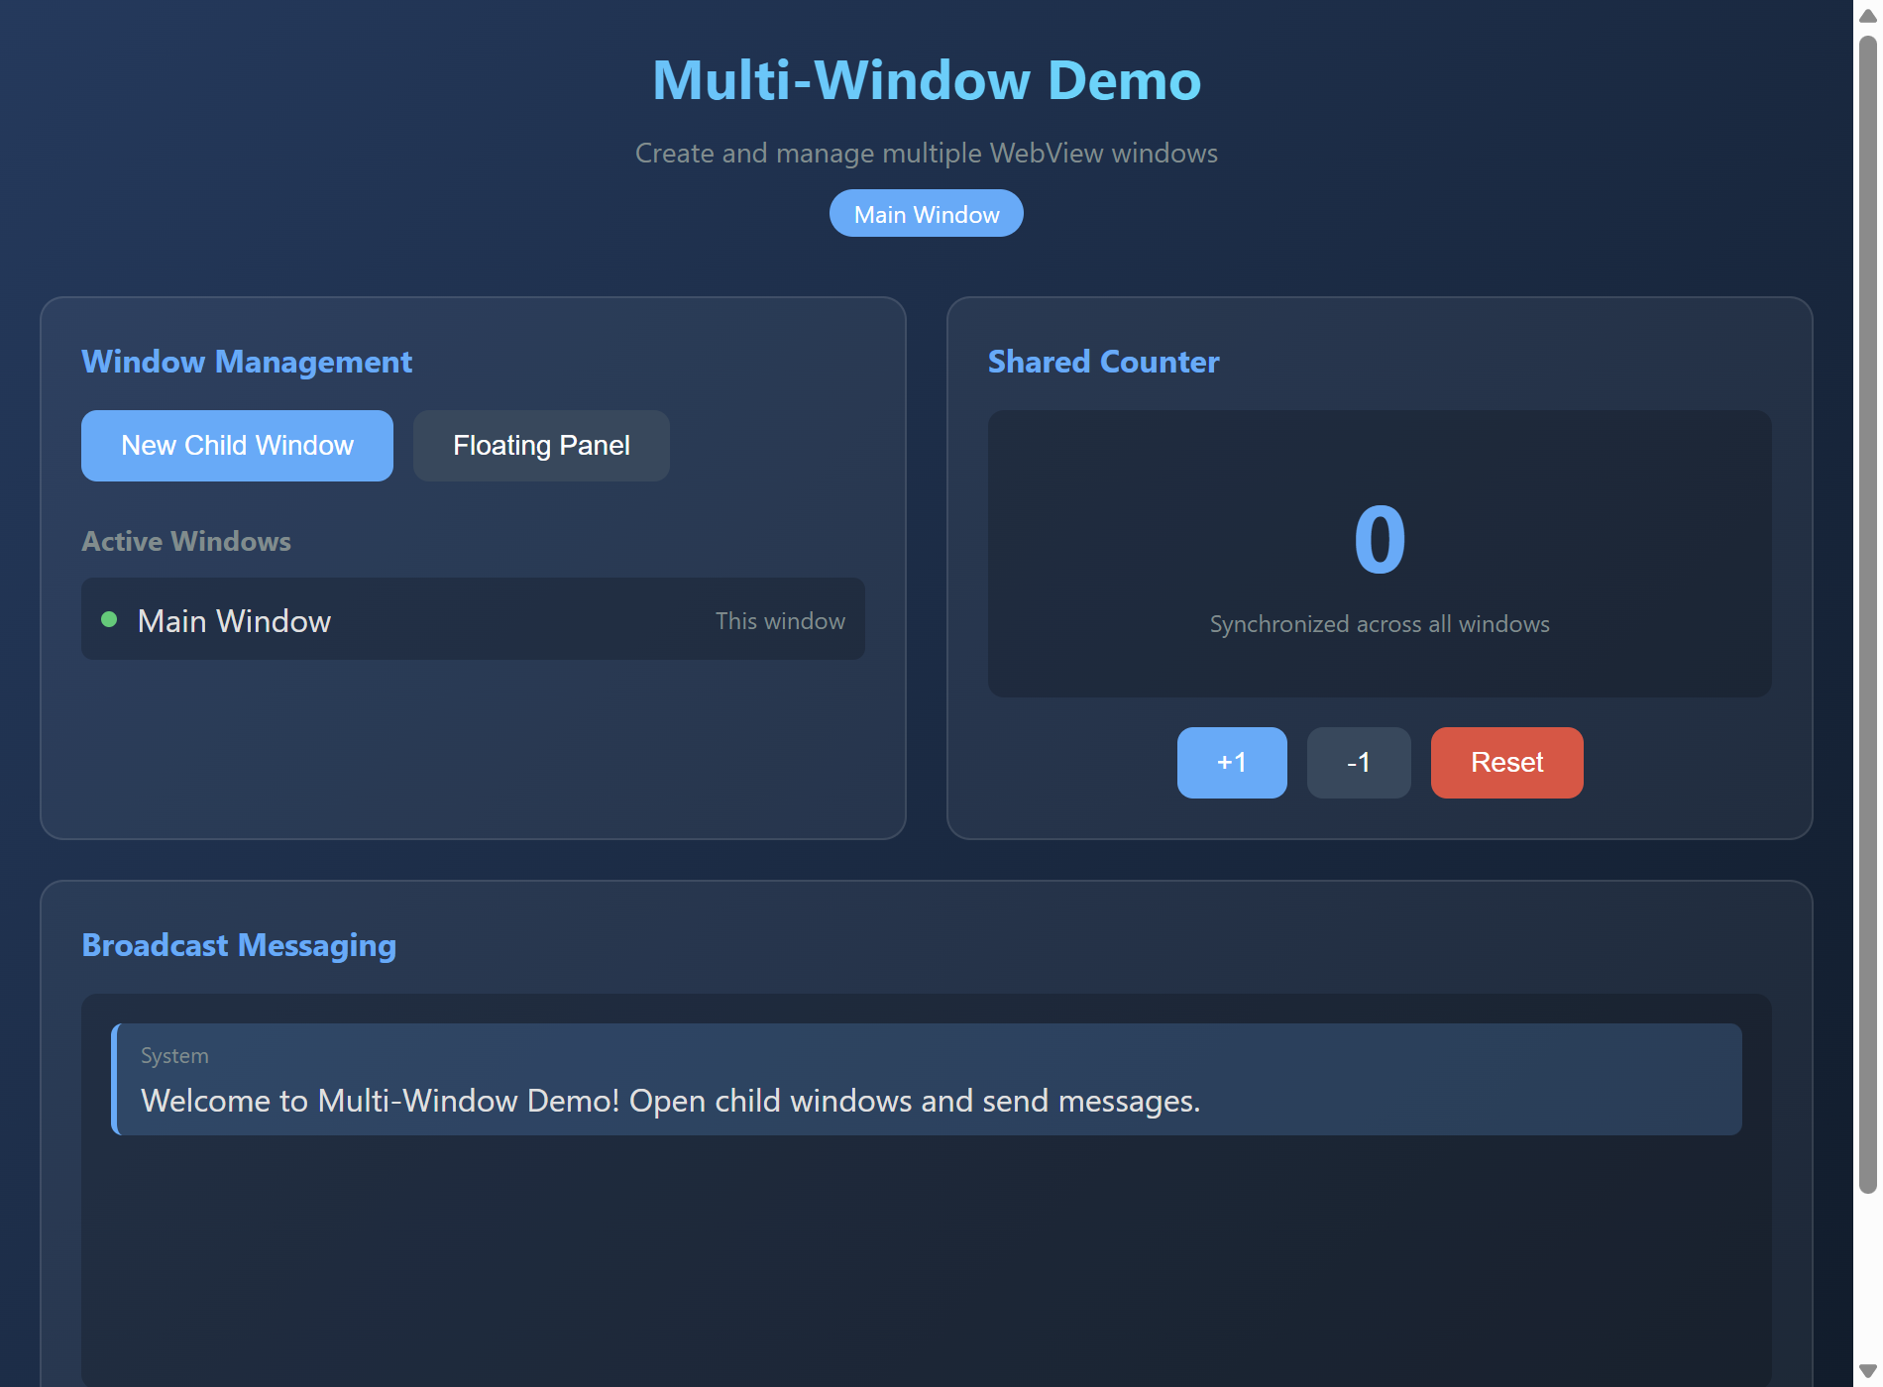Image resolution: width=1883 pixels, height=1387 pixels.
Task: Click the Window Management heading
Action: click(247, 362)
